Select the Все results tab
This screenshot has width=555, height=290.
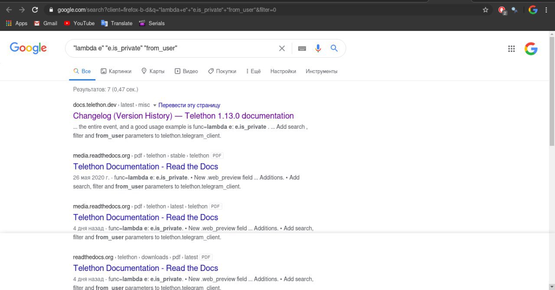pyautogui.click(x=82, y=71)
